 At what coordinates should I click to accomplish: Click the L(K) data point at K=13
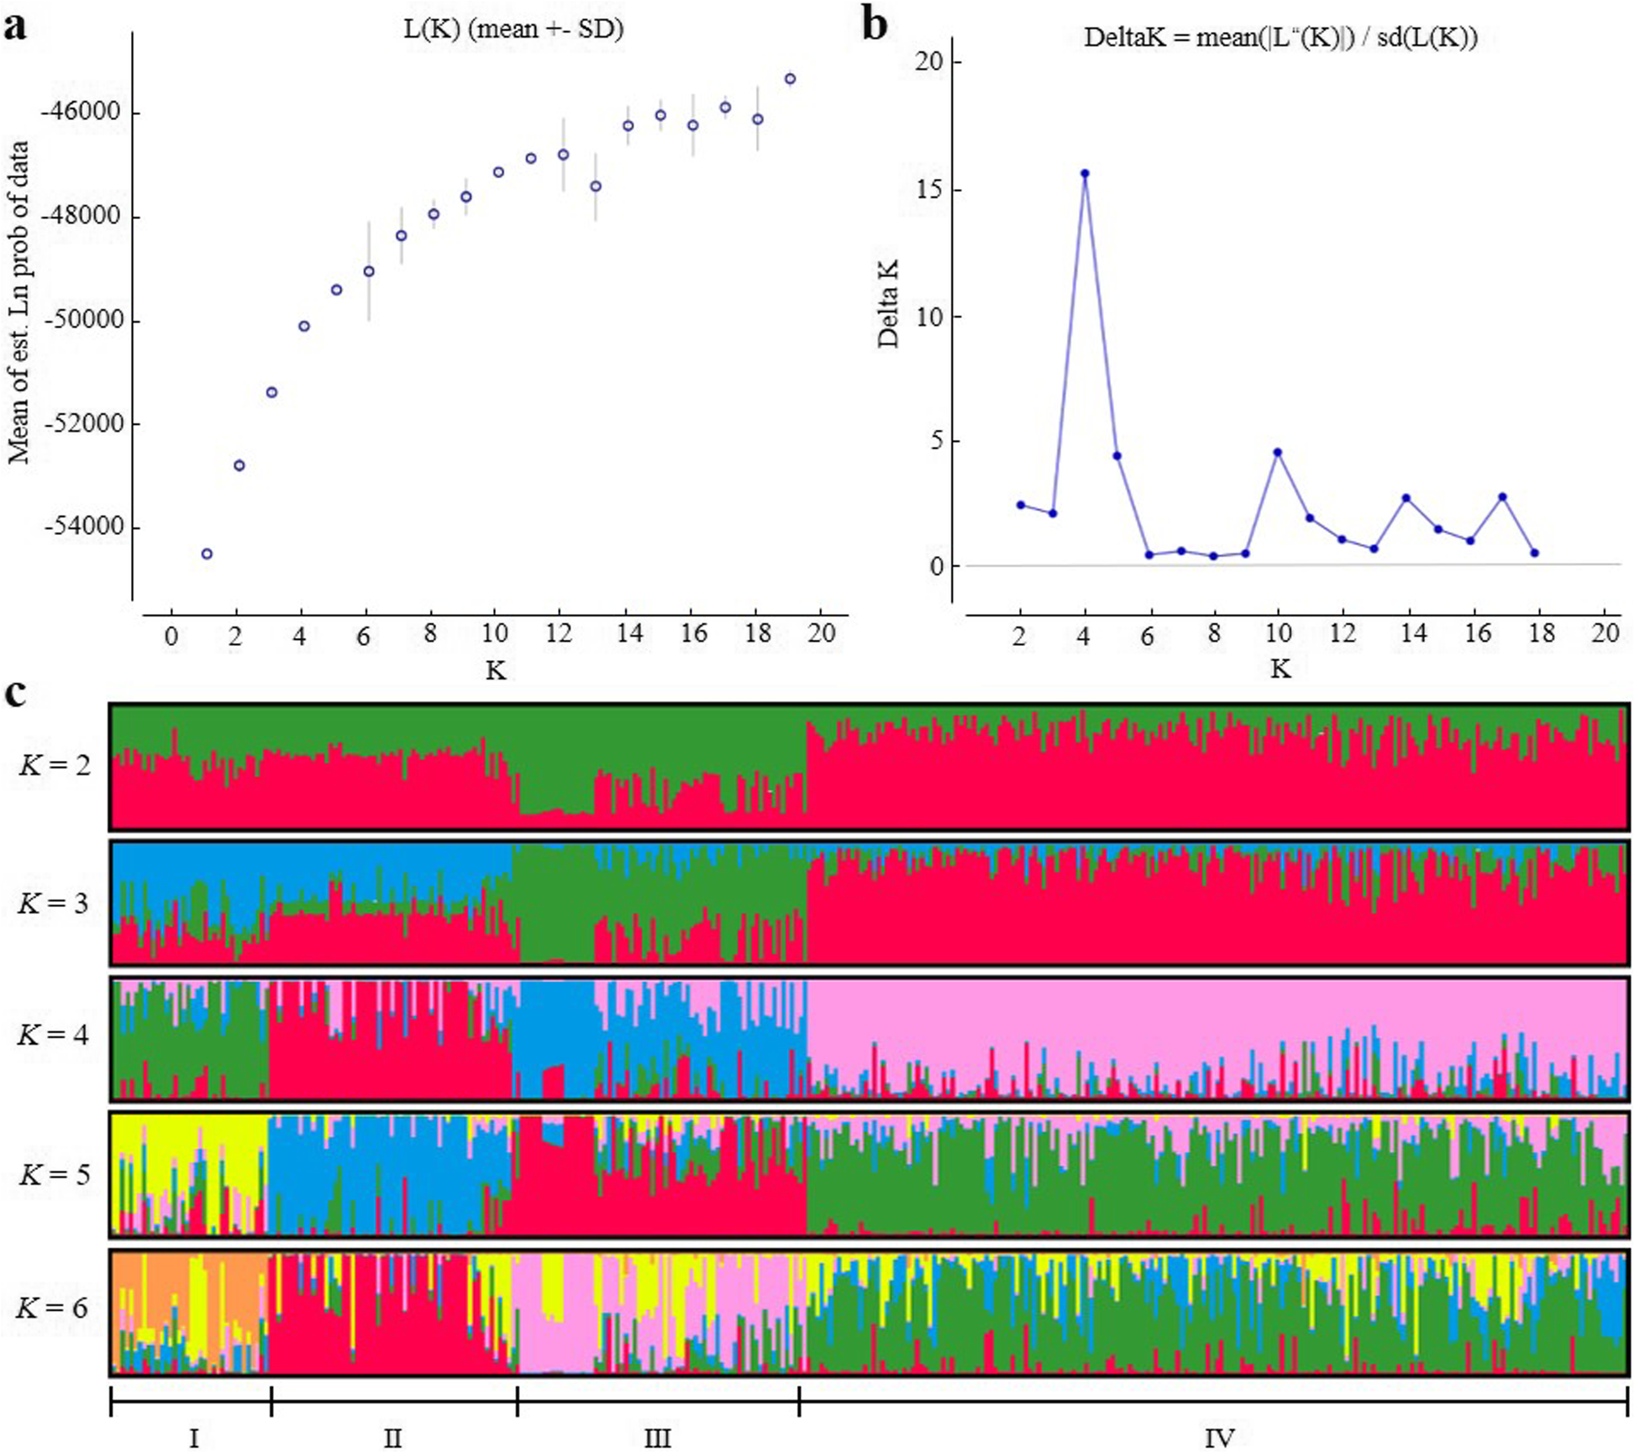[x=596, y=186]
